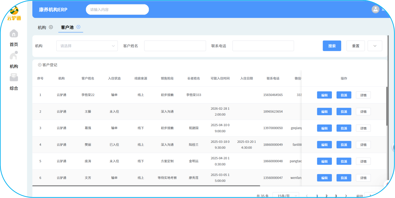The height and width of the screenshot is (198, 395).
Task: Click the phone cell 15656464565
Action: click(x=273, y=95)
